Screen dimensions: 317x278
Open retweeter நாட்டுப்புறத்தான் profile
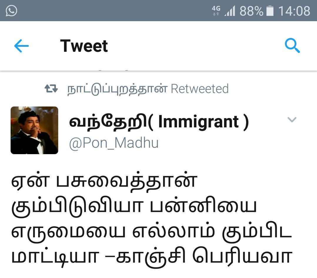[117, 89]
